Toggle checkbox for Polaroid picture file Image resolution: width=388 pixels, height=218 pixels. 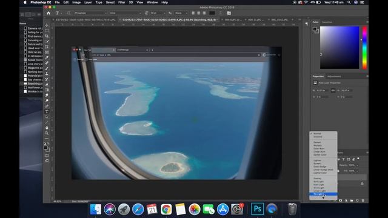pyautogui.click(x=25, y=76)
